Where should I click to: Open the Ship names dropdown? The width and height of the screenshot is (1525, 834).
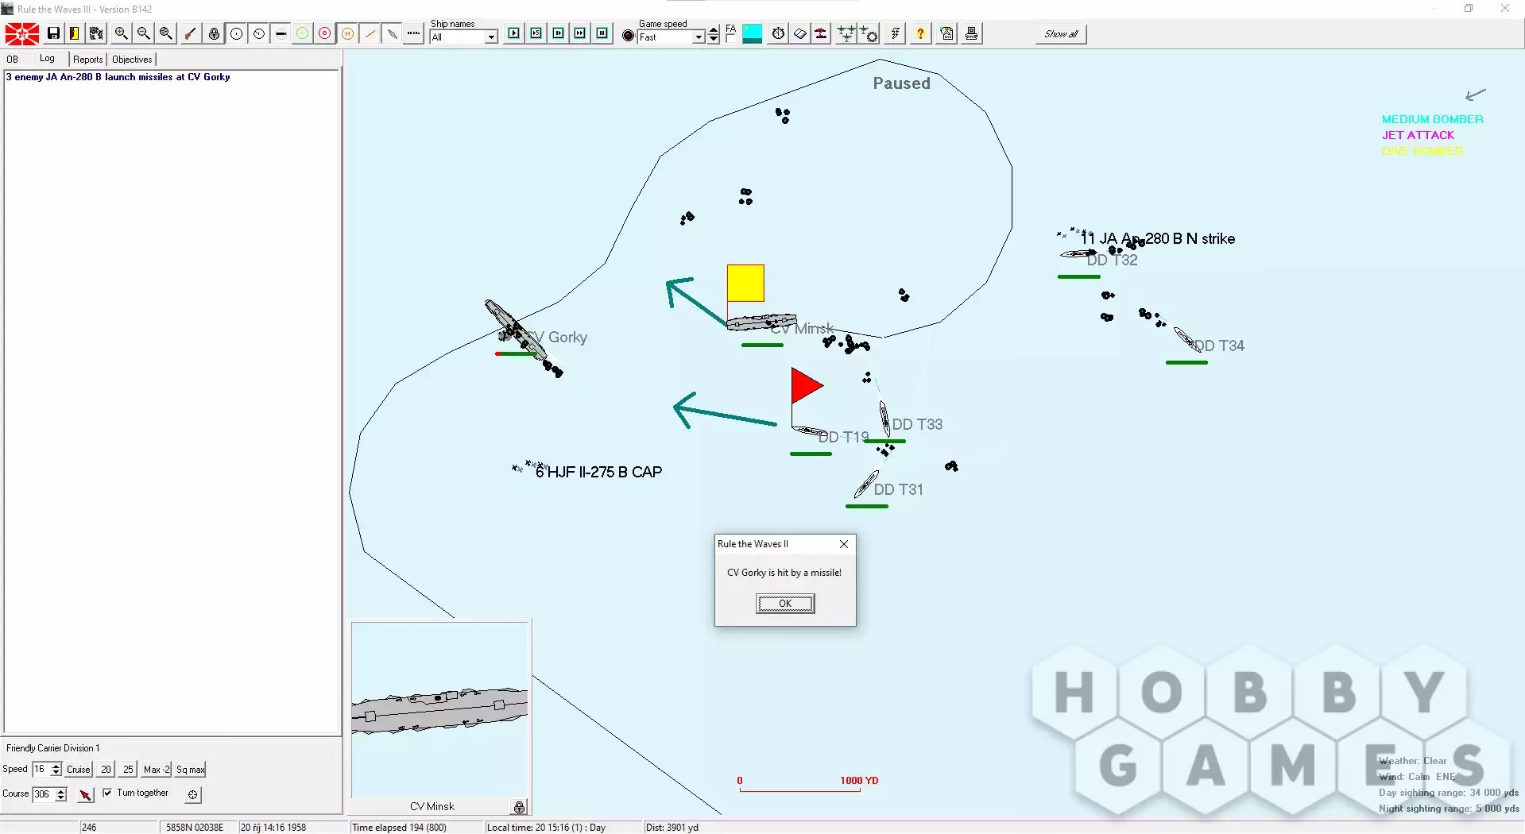click(x=491, y=37)
